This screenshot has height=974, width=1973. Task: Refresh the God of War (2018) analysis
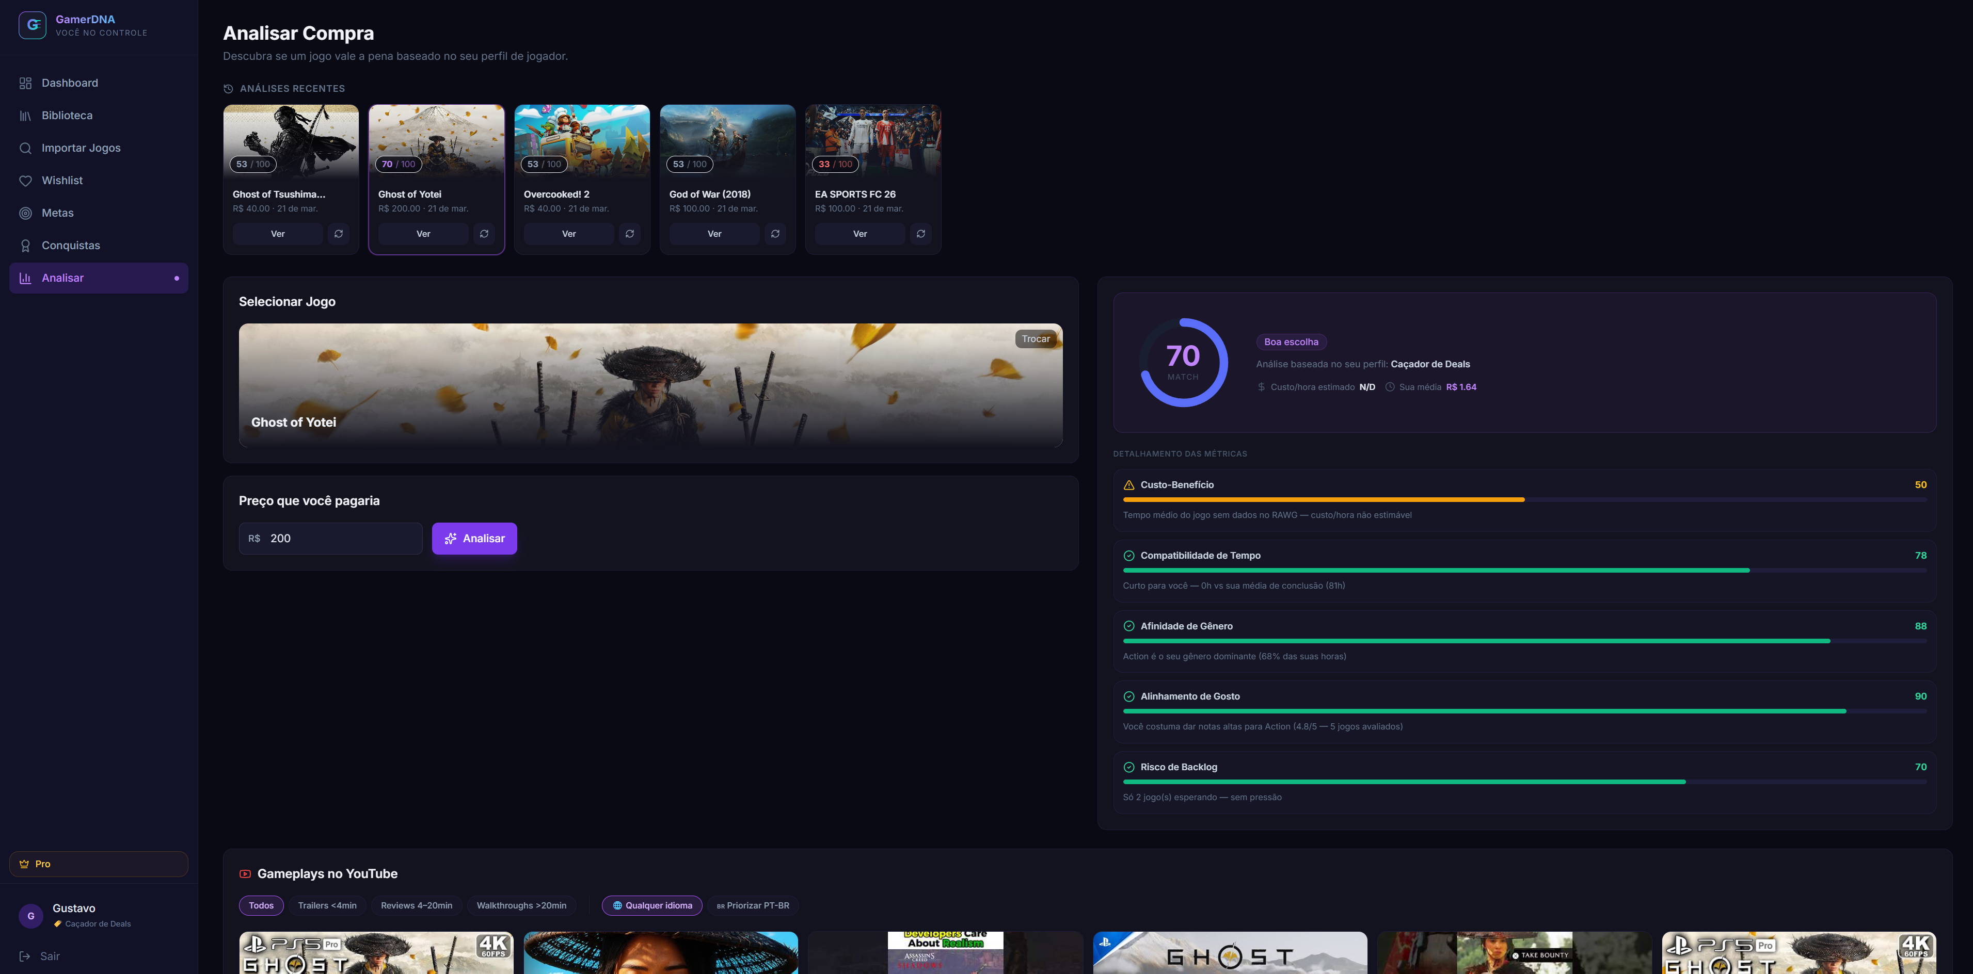(x=775, y=234)
